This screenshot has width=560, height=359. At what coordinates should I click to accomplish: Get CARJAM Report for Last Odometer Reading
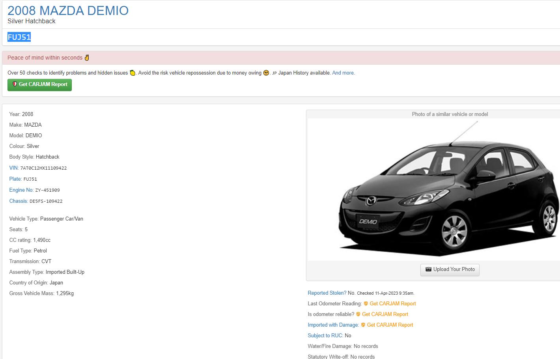click(392, 304)
